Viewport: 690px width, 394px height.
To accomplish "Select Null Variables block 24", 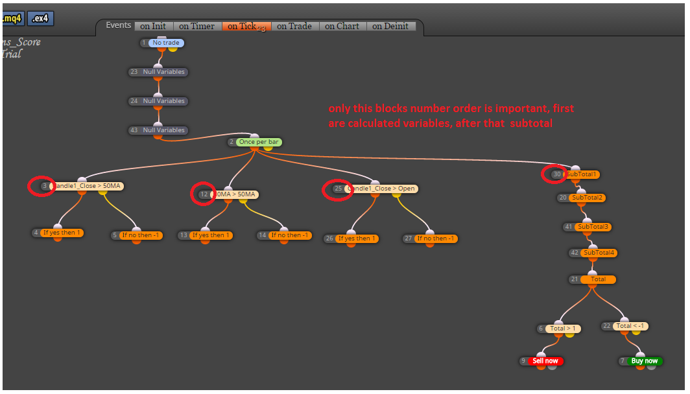I will [163, 100].
